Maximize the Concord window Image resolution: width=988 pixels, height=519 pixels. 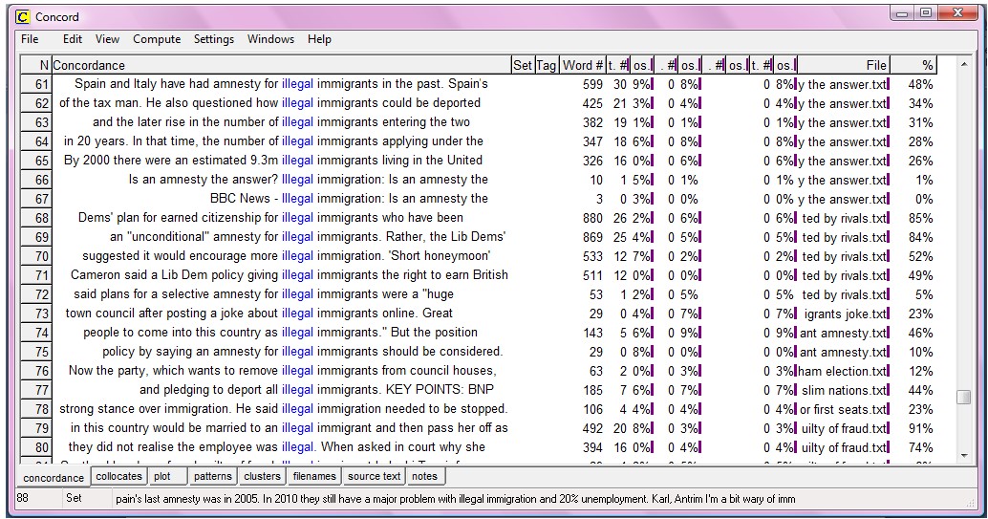coord(924,14)
